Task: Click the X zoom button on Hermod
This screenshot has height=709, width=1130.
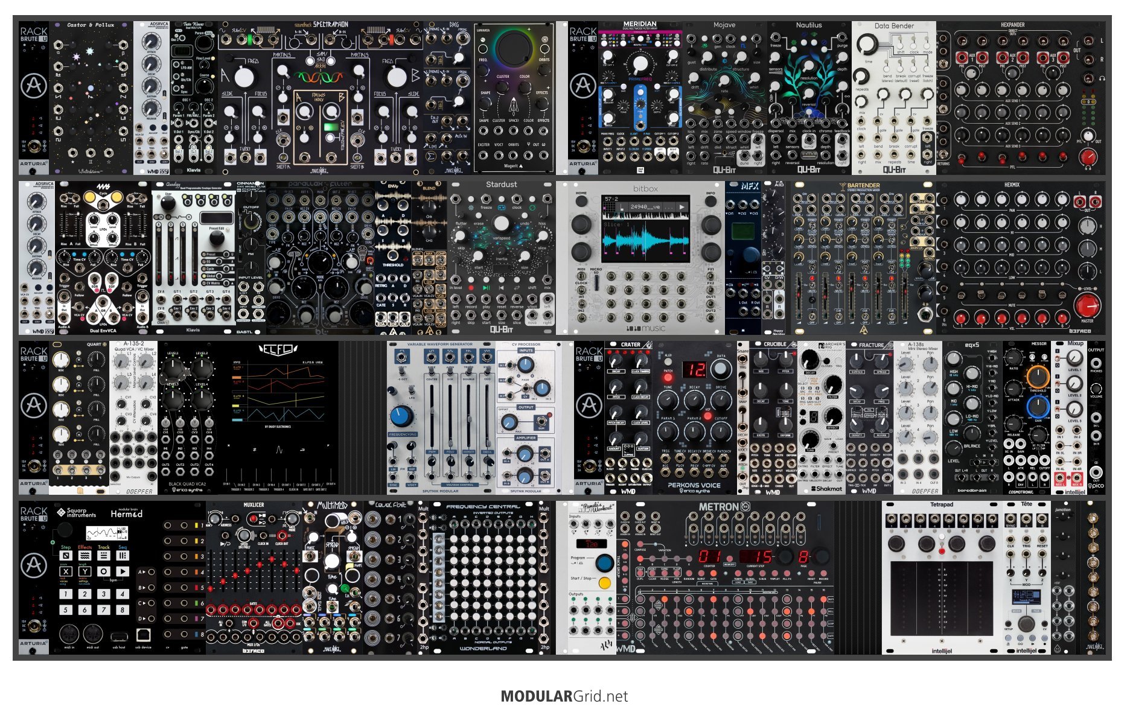Action: [x=66, y=571]
